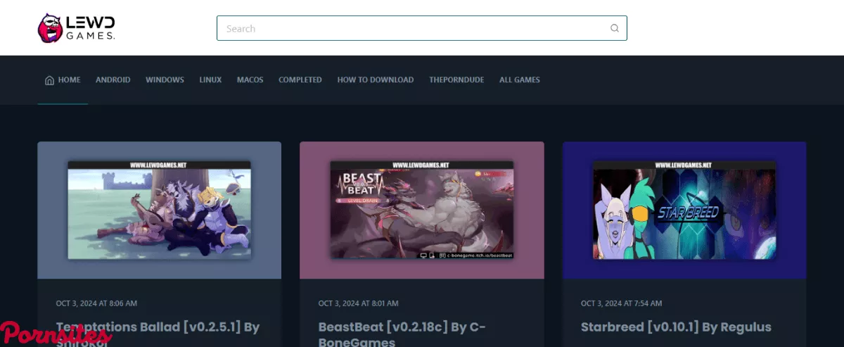Select the Windows menu item
The height and width of the screenshot is (347, 844).
pos(165,80)
